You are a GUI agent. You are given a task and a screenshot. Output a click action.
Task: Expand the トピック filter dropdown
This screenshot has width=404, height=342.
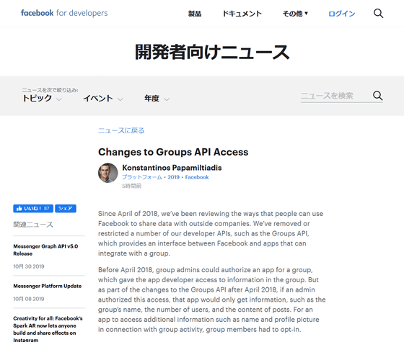42,99
